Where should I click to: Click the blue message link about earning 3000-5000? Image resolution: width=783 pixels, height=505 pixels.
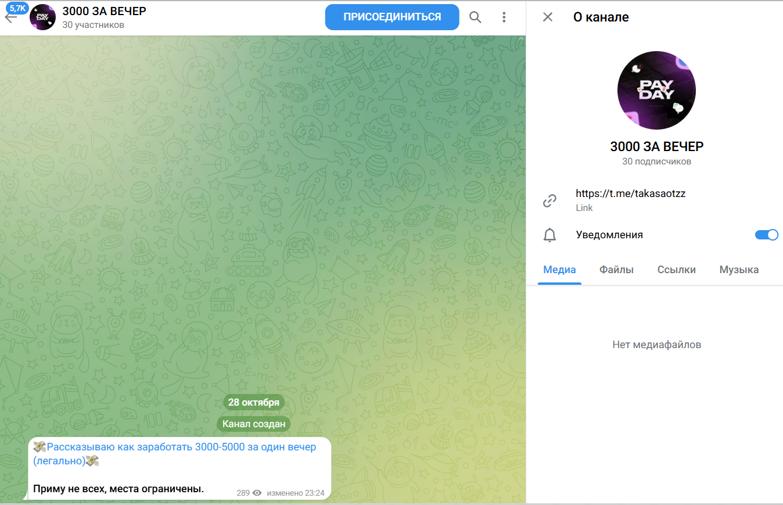point(181,447)
